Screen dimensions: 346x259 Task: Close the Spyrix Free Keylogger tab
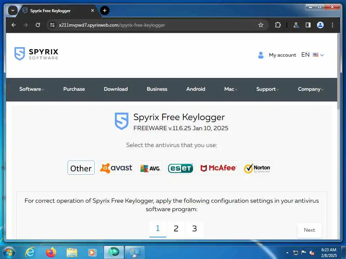(93, 10)
